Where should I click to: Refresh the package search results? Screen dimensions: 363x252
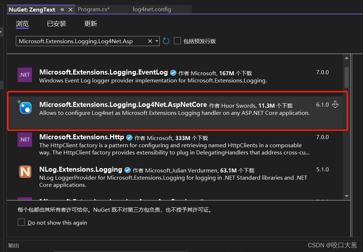pos(166,41)
